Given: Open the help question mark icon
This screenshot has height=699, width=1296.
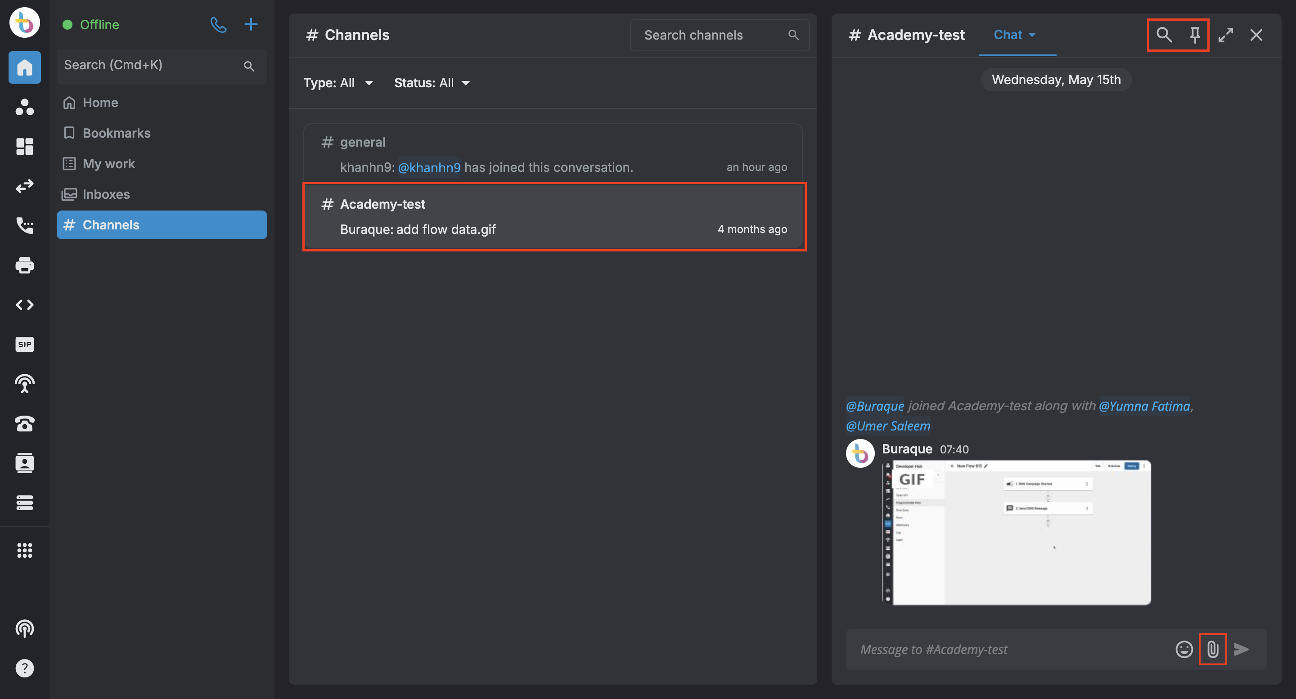Looking at the screenshot, I should pyautogui.click(x=25, y=668).
